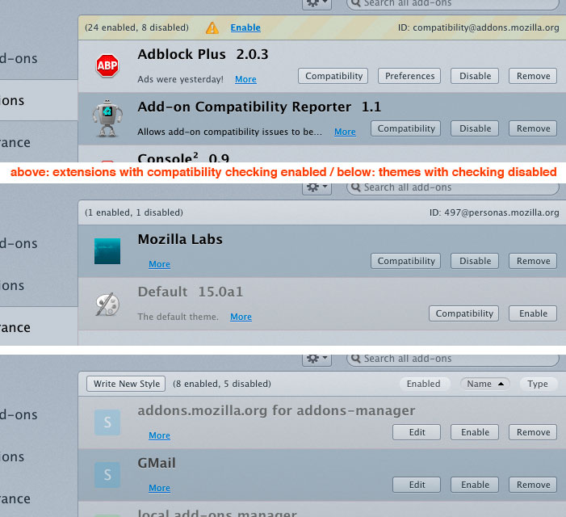Open Compatibility for Add-on Compatibility Reporter

tap(406, 128)
